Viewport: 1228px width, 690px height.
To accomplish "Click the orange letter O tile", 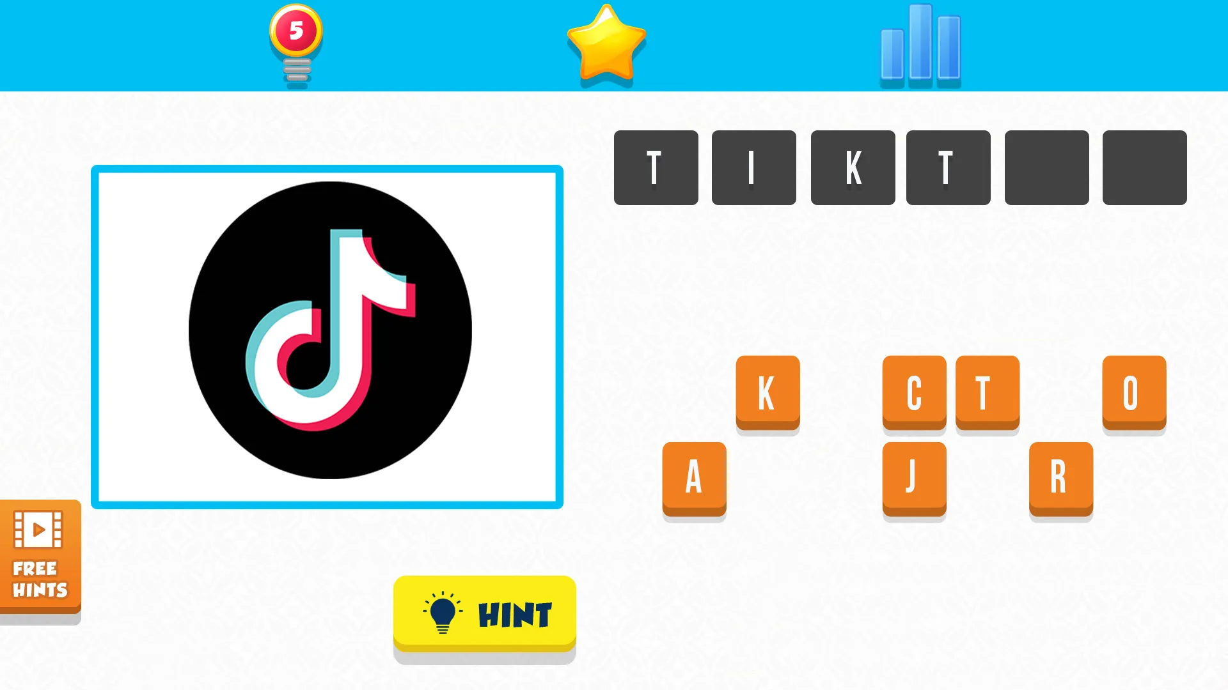I will pyautogui.click(x=1135, y=392).
